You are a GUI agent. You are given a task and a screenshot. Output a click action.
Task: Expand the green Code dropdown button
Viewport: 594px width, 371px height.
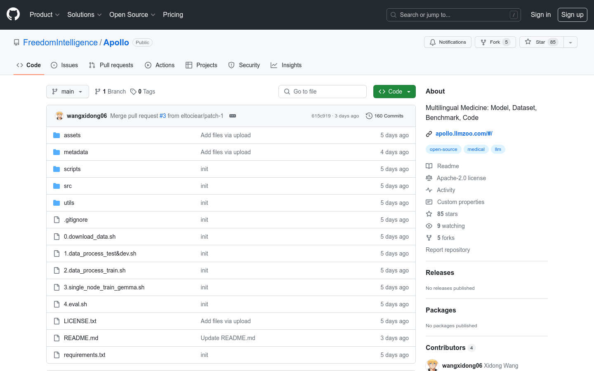pos(394,92)
